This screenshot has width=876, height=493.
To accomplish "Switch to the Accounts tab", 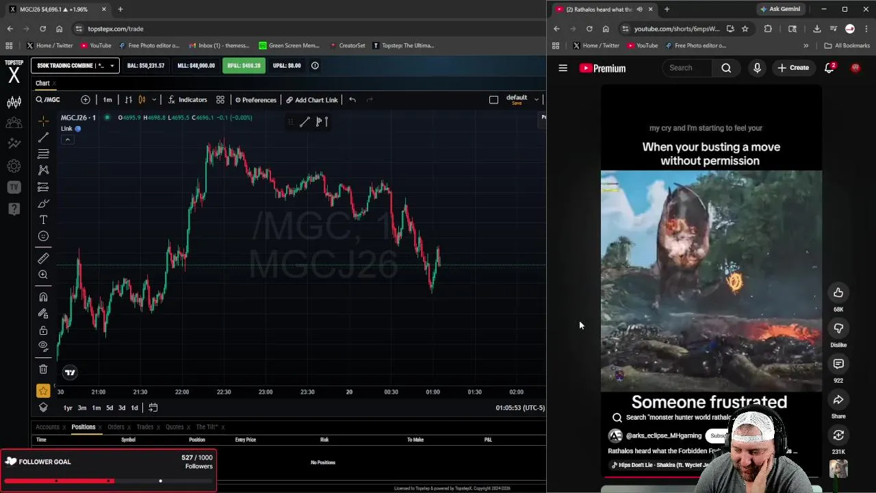I will pyautogui.click(x=47, y=427).
